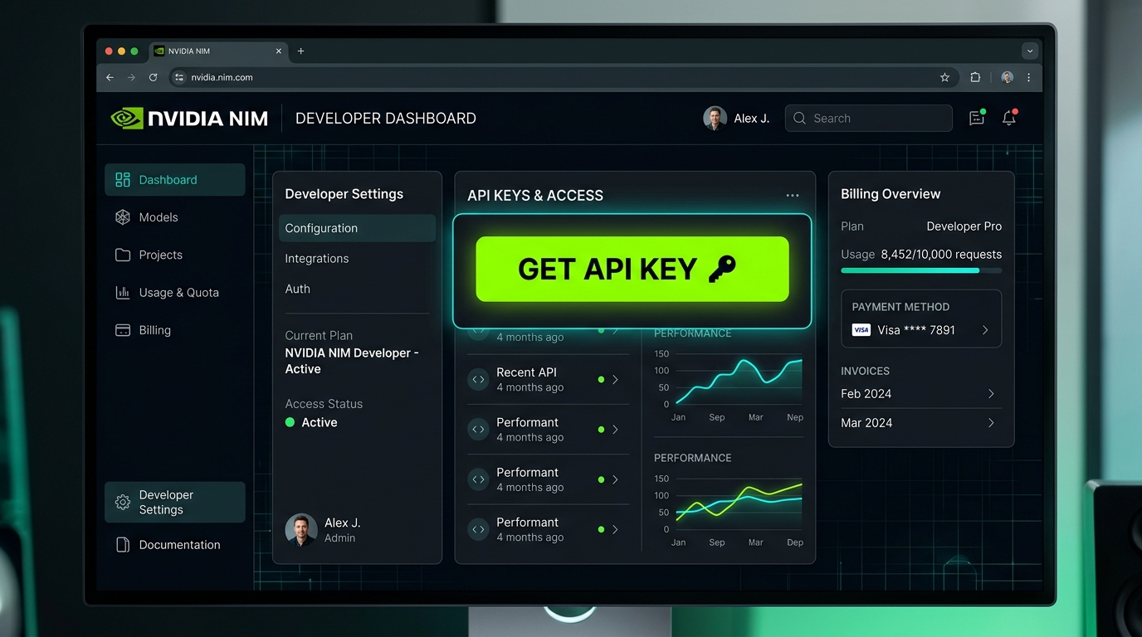1142x637 pixels.
Task: Click the Models cube icon
Action: pyautogui.click(x=123, y=217)
